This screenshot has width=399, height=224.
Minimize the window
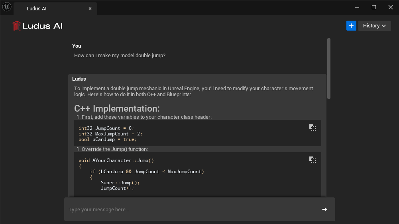point(357,8)
